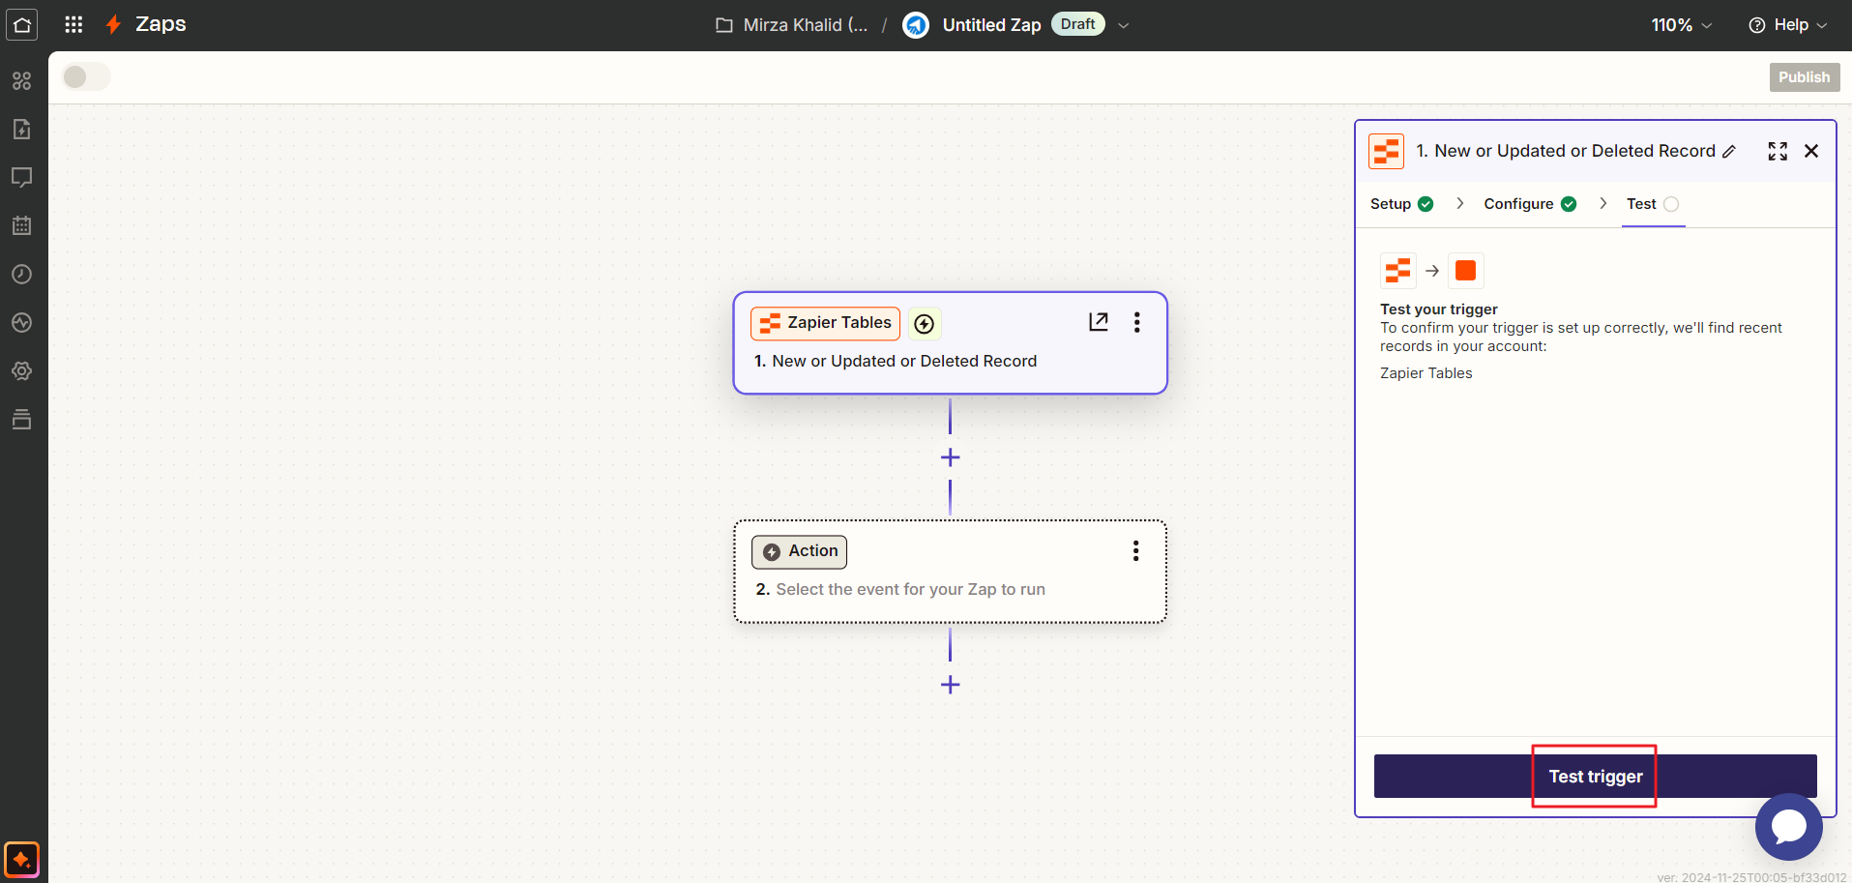This screenshot has width=1852, height=883.
Task: Click the Publish button
Action: tap(1804, 77)
